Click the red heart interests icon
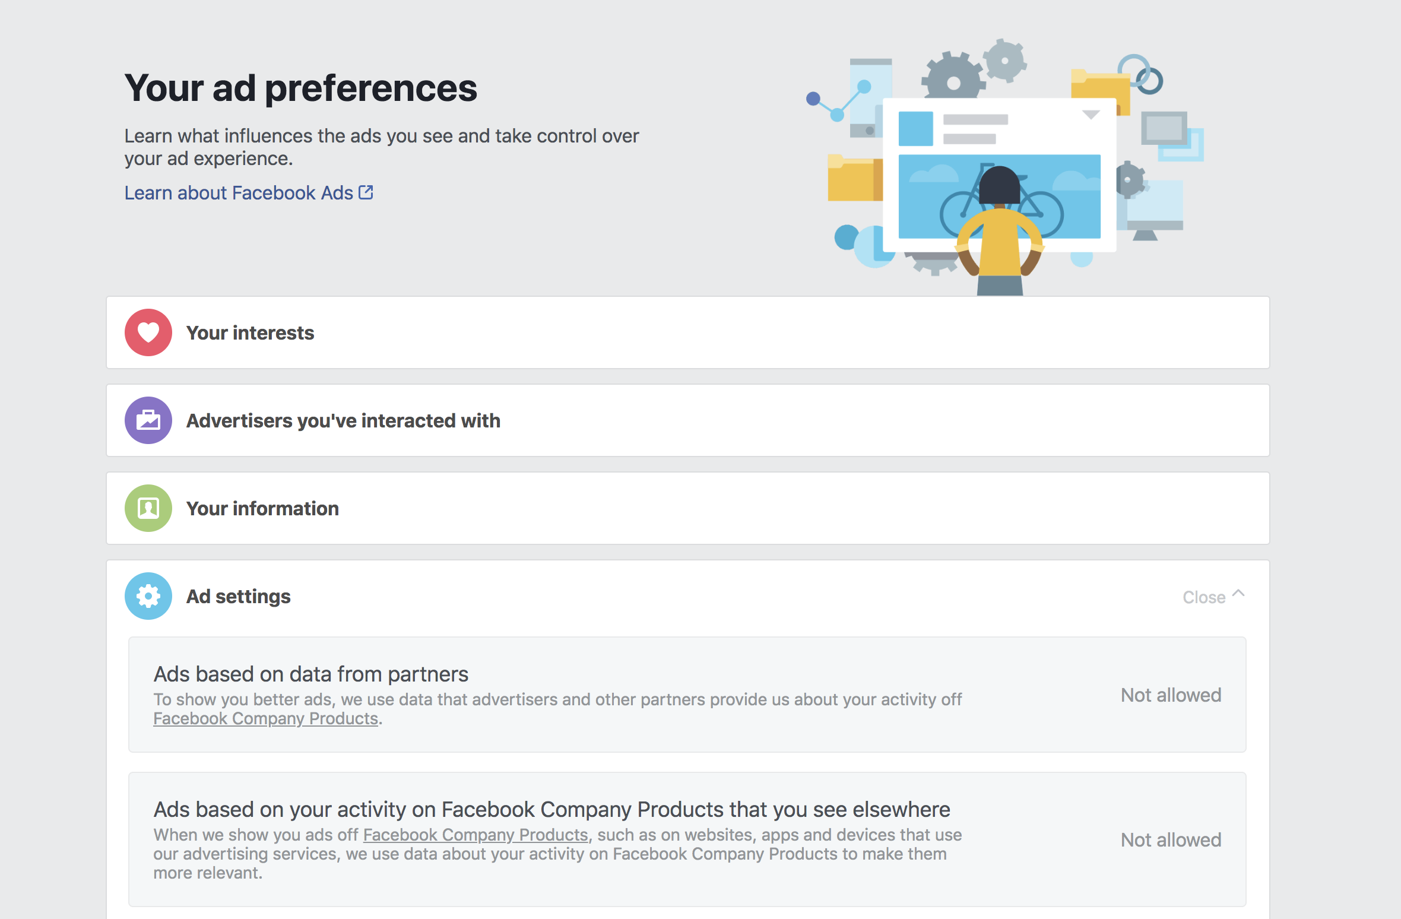Viewport: 1401px width, 919px height. [x=148, y=332]
